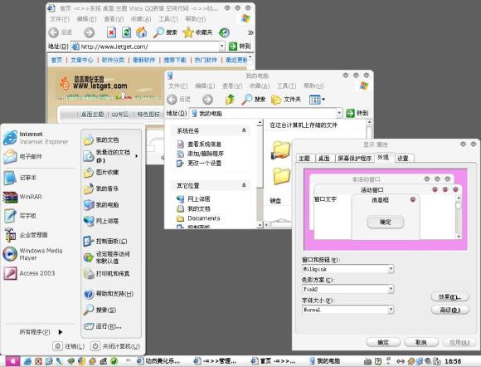This screenshot has width=481, height=367.
Task: Open My Documents in the Start menu
Action: pyautogui.click(x=101, y=139)
